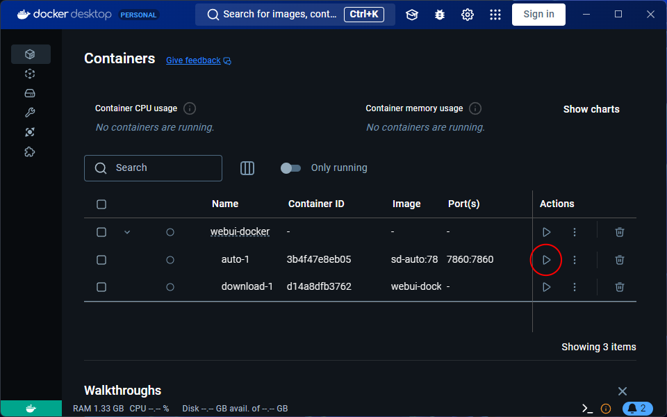
Task: Open more actions menu for auto-1
Action: (x=575, y=259)
